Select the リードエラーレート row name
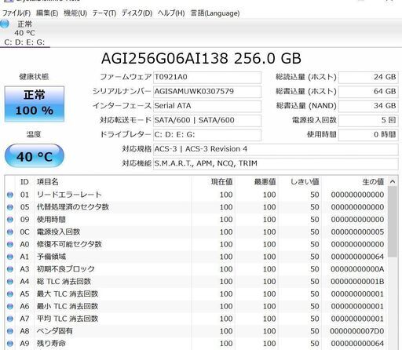The width and height of the screenshot is (402, 350). pyautogui.click(x=69, y=195)
